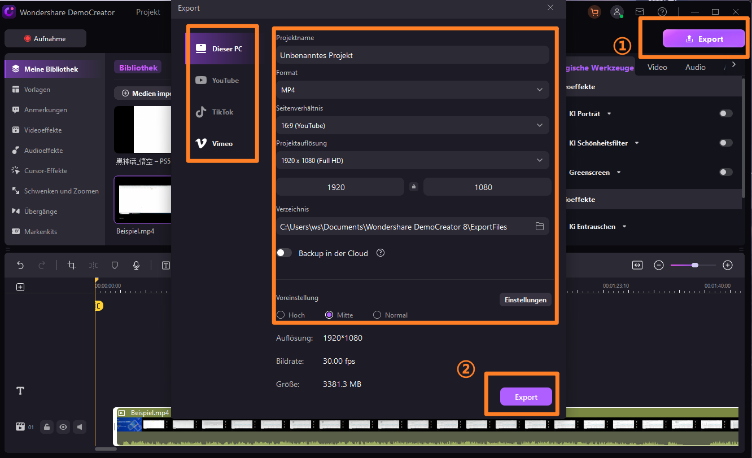The image size is (752, 458).
Task: Click the text track T icon
Action: [20, 391]
